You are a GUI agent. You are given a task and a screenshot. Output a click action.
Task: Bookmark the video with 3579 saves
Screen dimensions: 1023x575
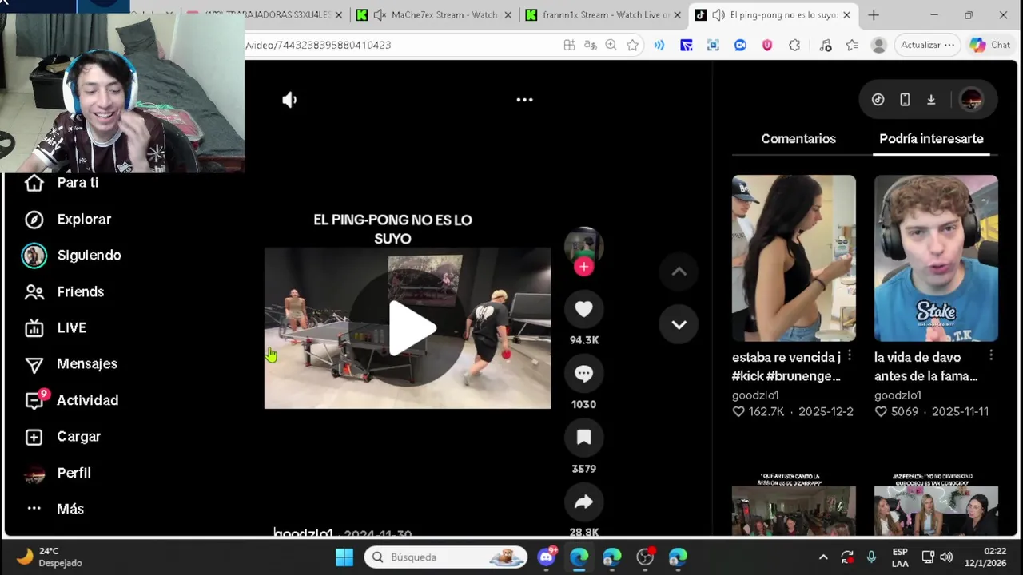[x=583, y=438]
